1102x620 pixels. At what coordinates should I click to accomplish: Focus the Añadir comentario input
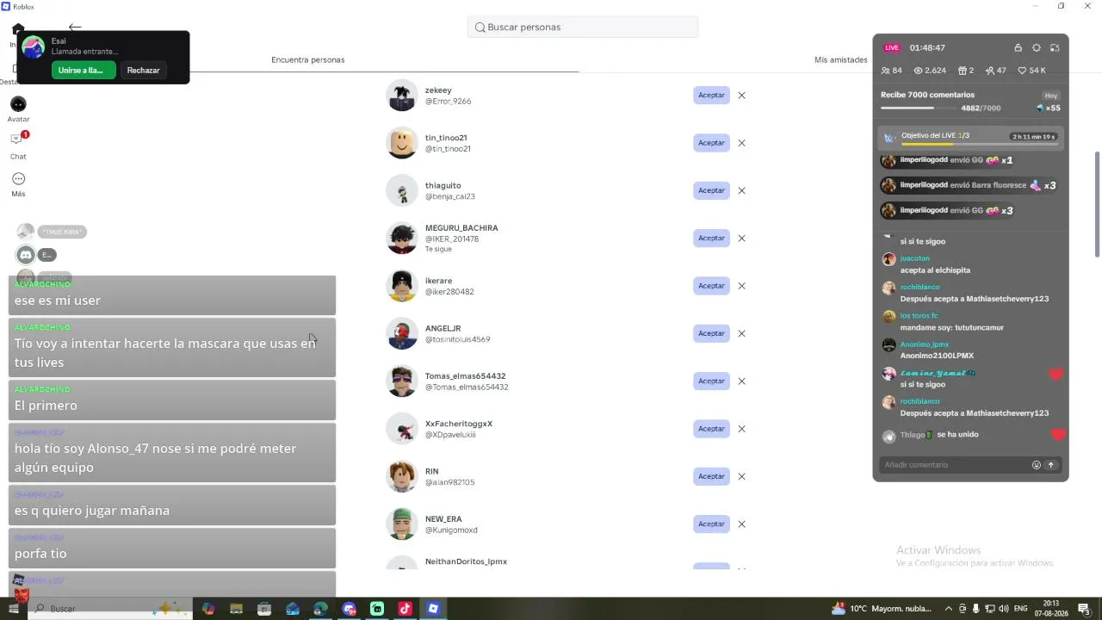(955, 465)
